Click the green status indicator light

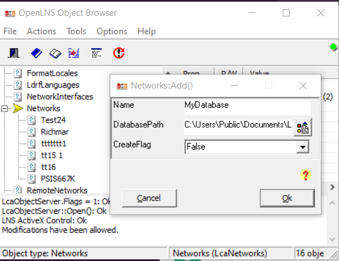[x=333, y=47]
